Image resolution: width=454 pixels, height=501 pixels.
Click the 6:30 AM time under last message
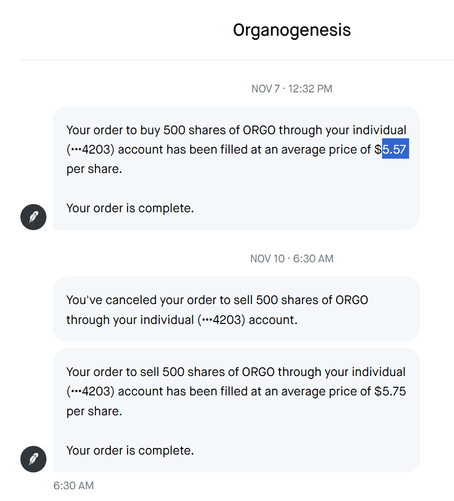[x=73, y=486]
